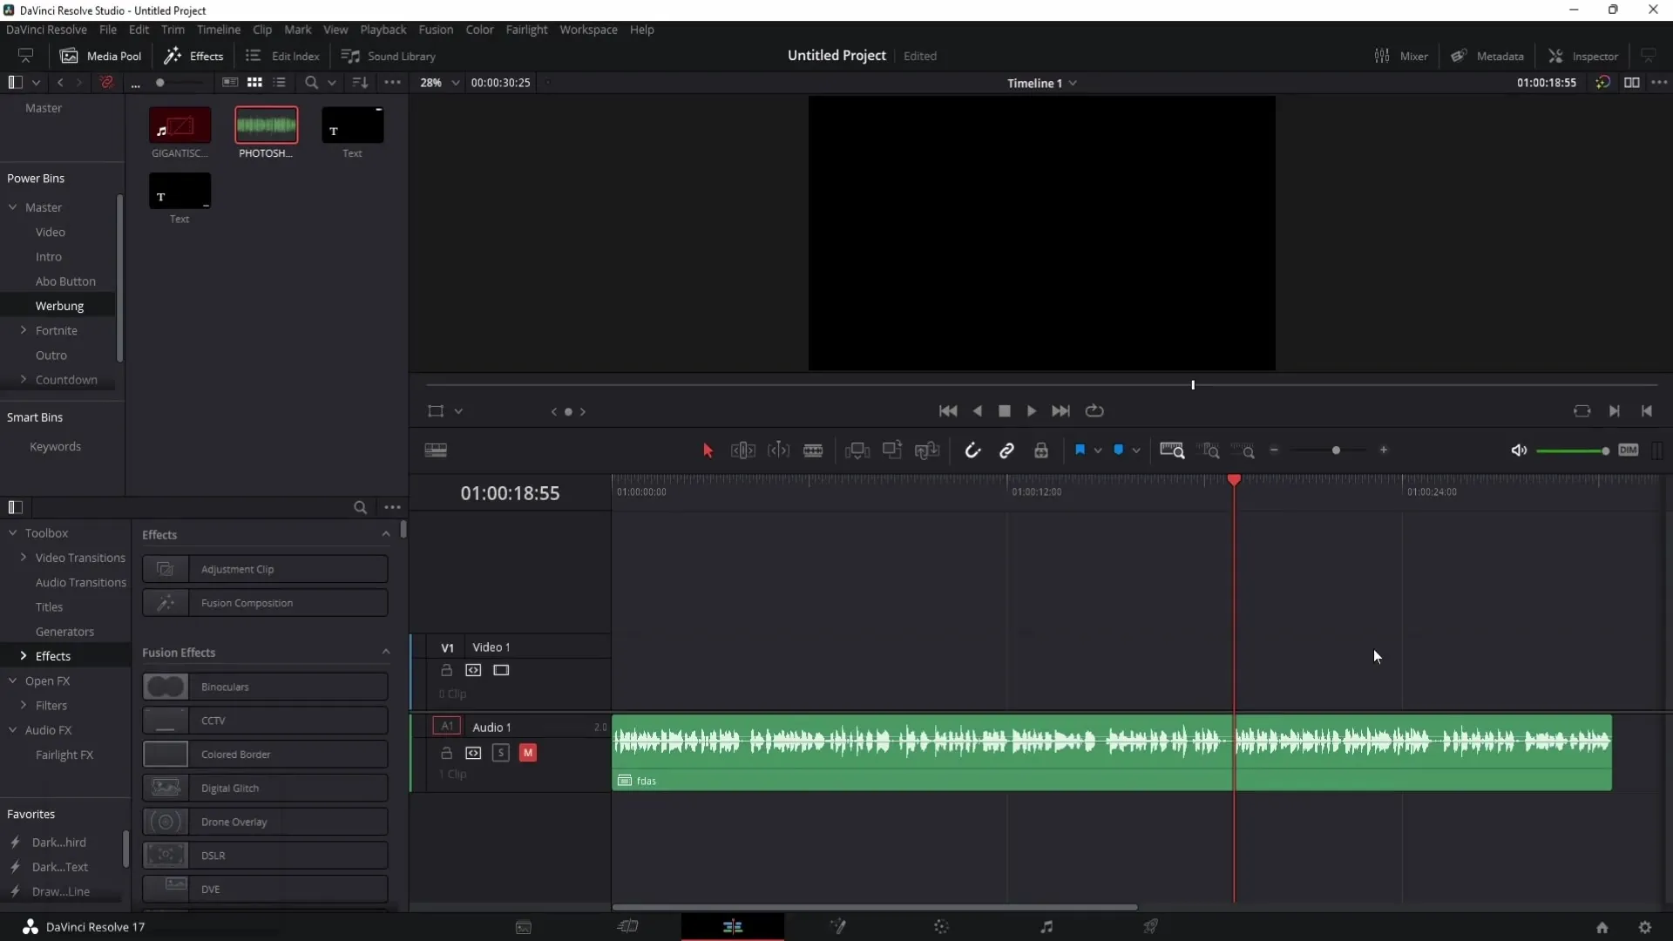Toggle the Audio 1 track mute button
Image resolution: width=1673 pixels, height=941 pixels.
pyautogui.click(x=527, y=753)
